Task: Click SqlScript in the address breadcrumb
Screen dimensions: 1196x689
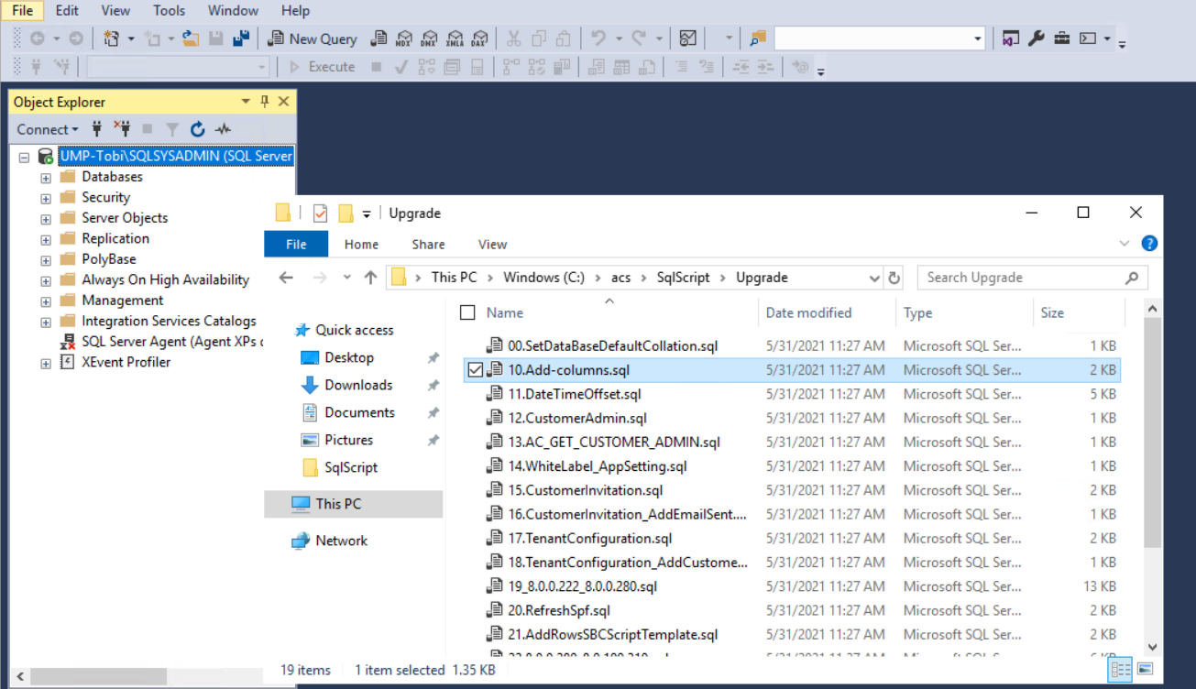Action: [x=683, y=278]
